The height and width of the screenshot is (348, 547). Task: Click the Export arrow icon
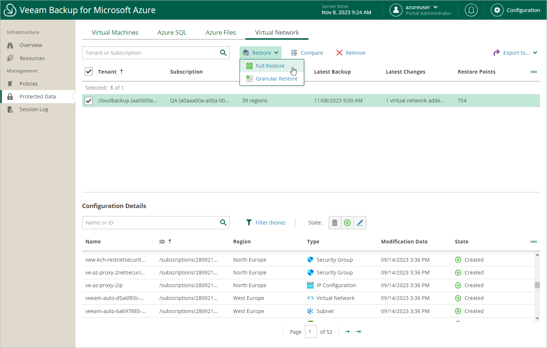pyautogui.click(x=497, y=53)
